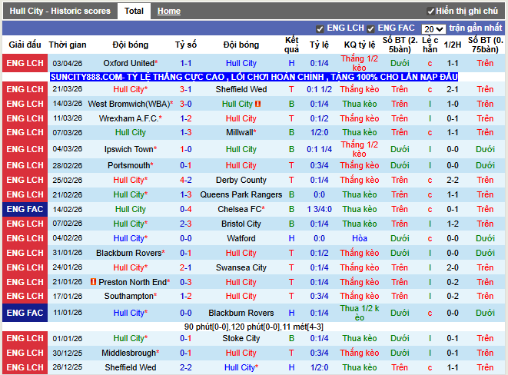The image size is (508, 375).
Task: Open Queens Park Rangers team page
Action: pyautogui.click(x=241, y=194)
